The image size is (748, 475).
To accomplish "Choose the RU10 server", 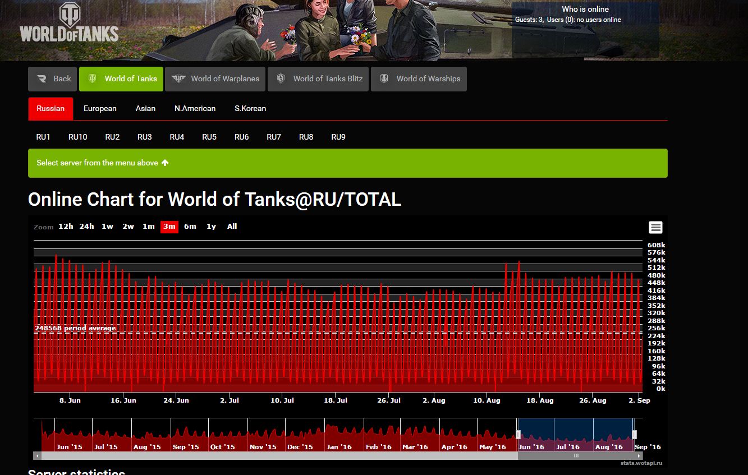I will (77, 137).
